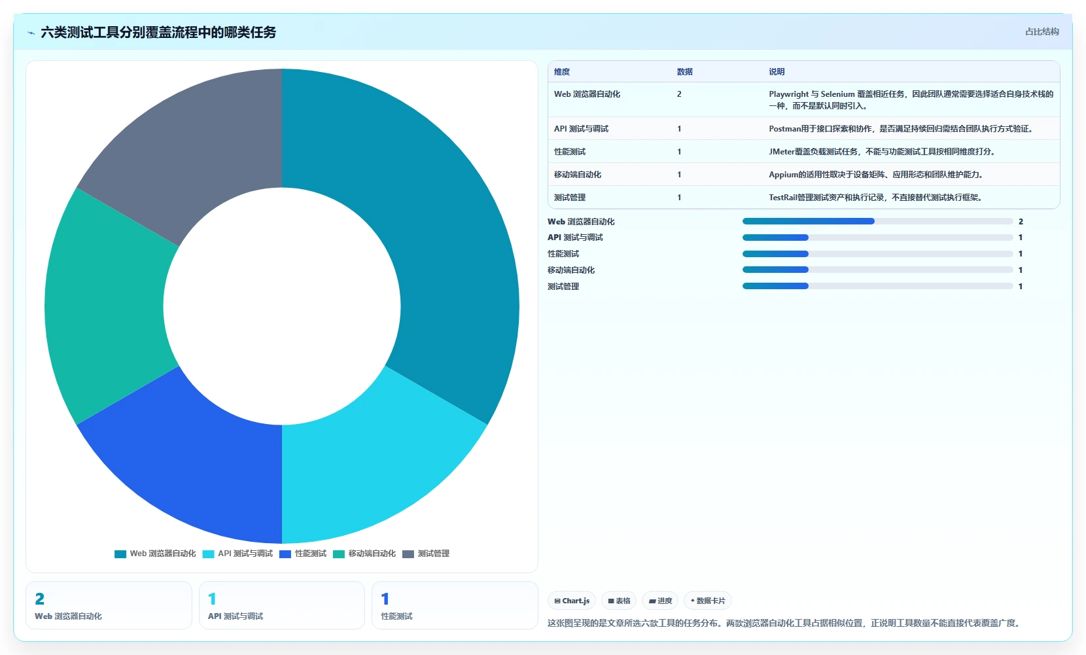The height and width of the screenshot is (655, 1086).
Task: Toggle 测试管理 legend color swatch
Action: (408, 554)
